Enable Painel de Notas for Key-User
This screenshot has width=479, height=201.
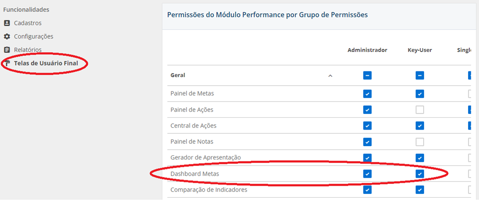pos(420,142)
